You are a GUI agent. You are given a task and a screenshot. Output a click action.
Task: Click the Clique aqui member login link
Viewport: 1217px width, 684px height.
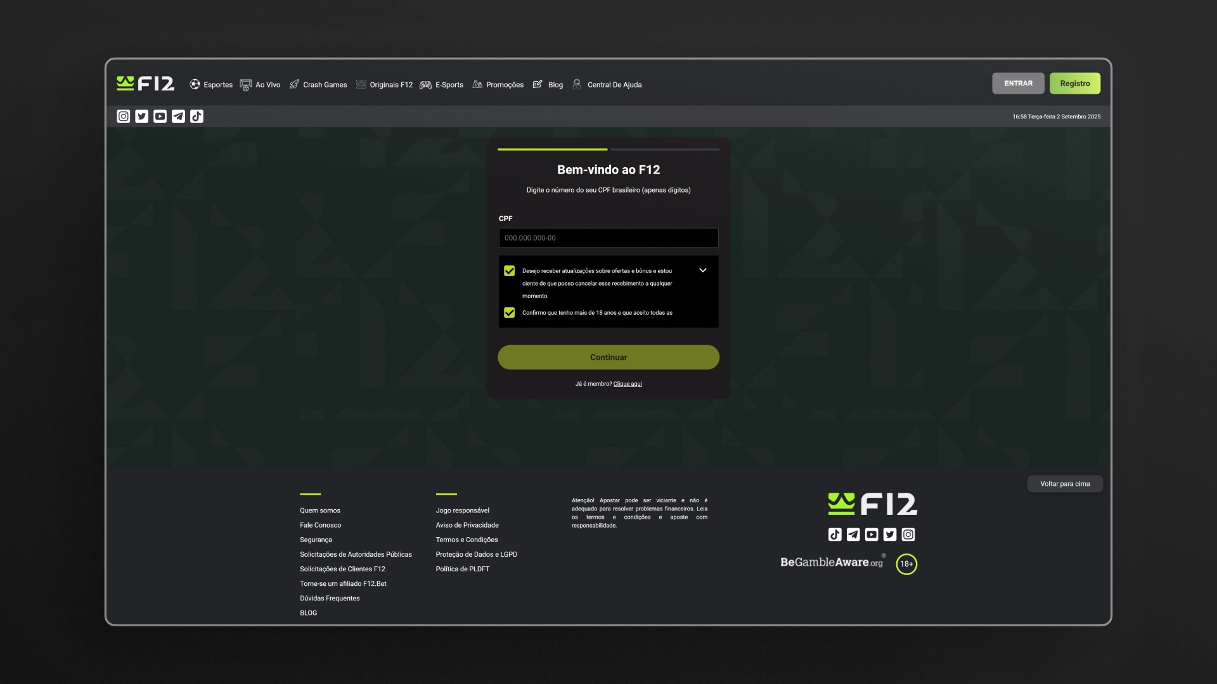pos(628,384)
